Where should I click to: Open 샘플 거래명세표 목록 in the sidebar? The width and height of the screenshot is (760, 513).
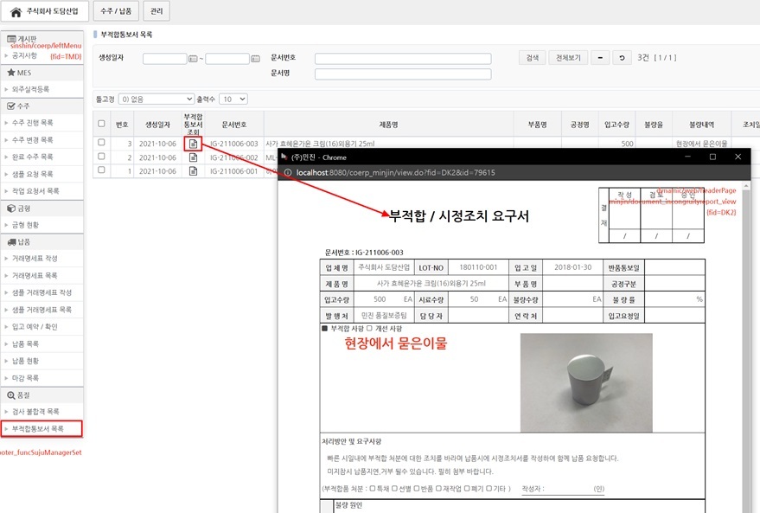coord(42,310)
